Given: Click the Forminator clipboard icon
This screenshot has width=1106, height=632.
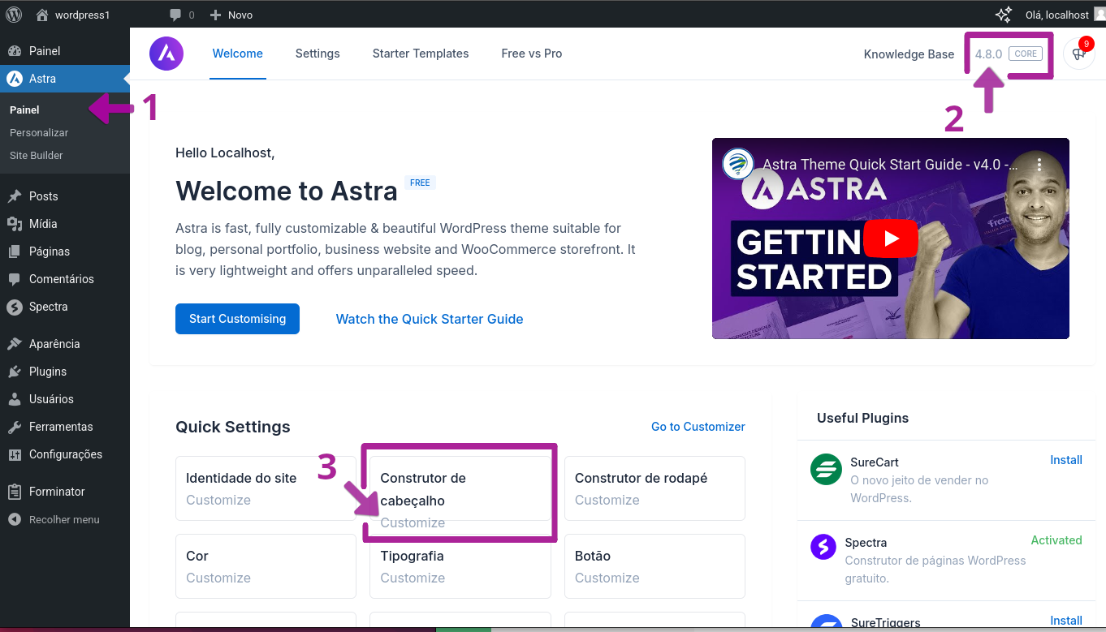Looking at the screenshot, I should coord(15,492).
